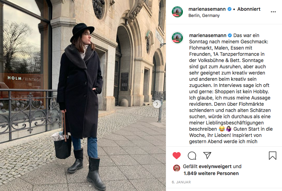Click the main post photo
This screenshot has height=191, width=282.
(83, 95)
